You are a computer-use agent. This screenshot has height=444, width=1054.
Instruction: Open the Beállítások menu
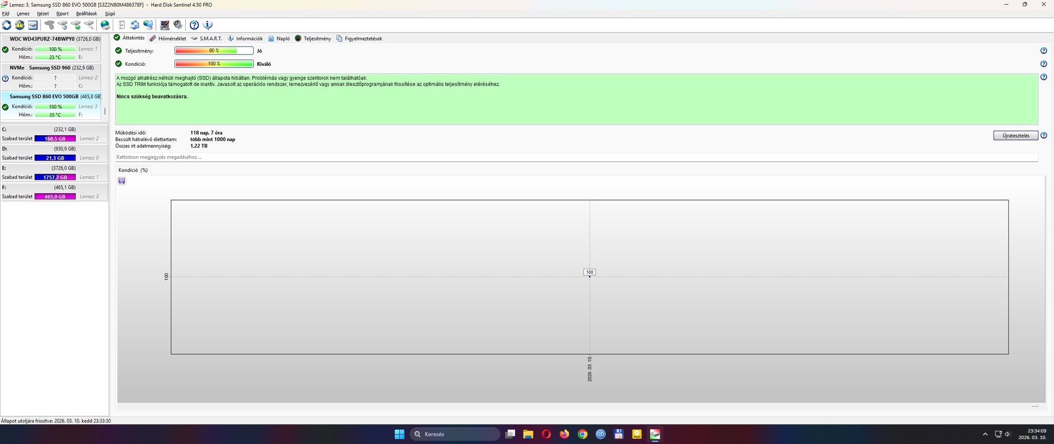[86, 14]
